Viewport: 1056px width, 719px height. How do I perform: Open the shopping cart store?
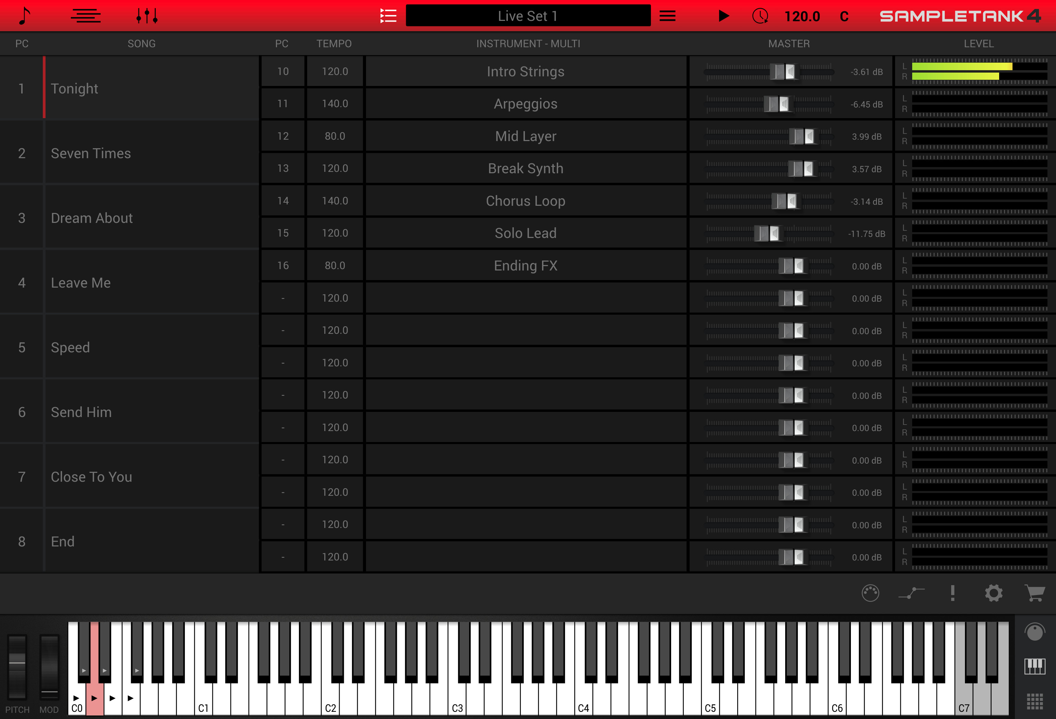(x=1035, y=593)
